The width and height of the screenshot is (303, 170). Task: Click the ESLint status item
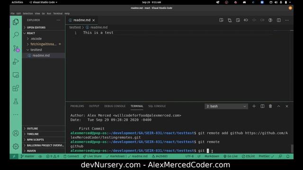248,156
